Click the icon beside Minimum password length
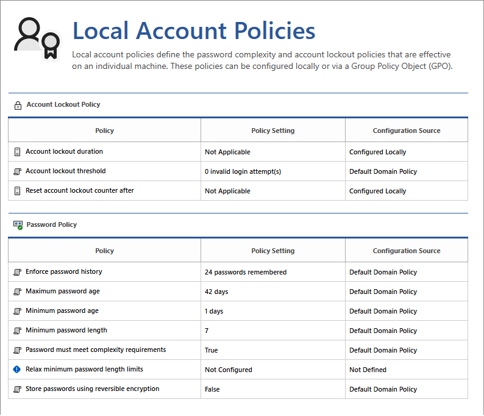The image size is (484, 416). pyautogui.click(x=17, y=331)
